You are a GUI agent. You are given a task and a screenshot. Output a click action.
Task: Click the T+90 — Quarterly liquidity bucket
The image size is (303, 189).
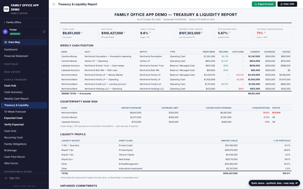tap(70, 145)
